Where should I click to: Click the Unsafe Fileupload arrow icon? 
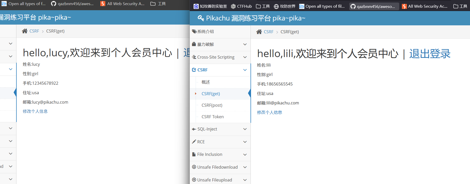click(194, 180)
